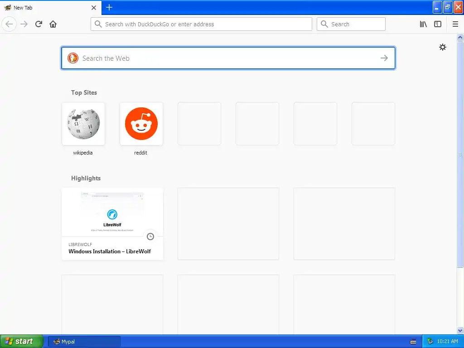Viewport: 464px width, 348px height.
Task: Click the Top Sites section heading
Action: pos(84,92)
